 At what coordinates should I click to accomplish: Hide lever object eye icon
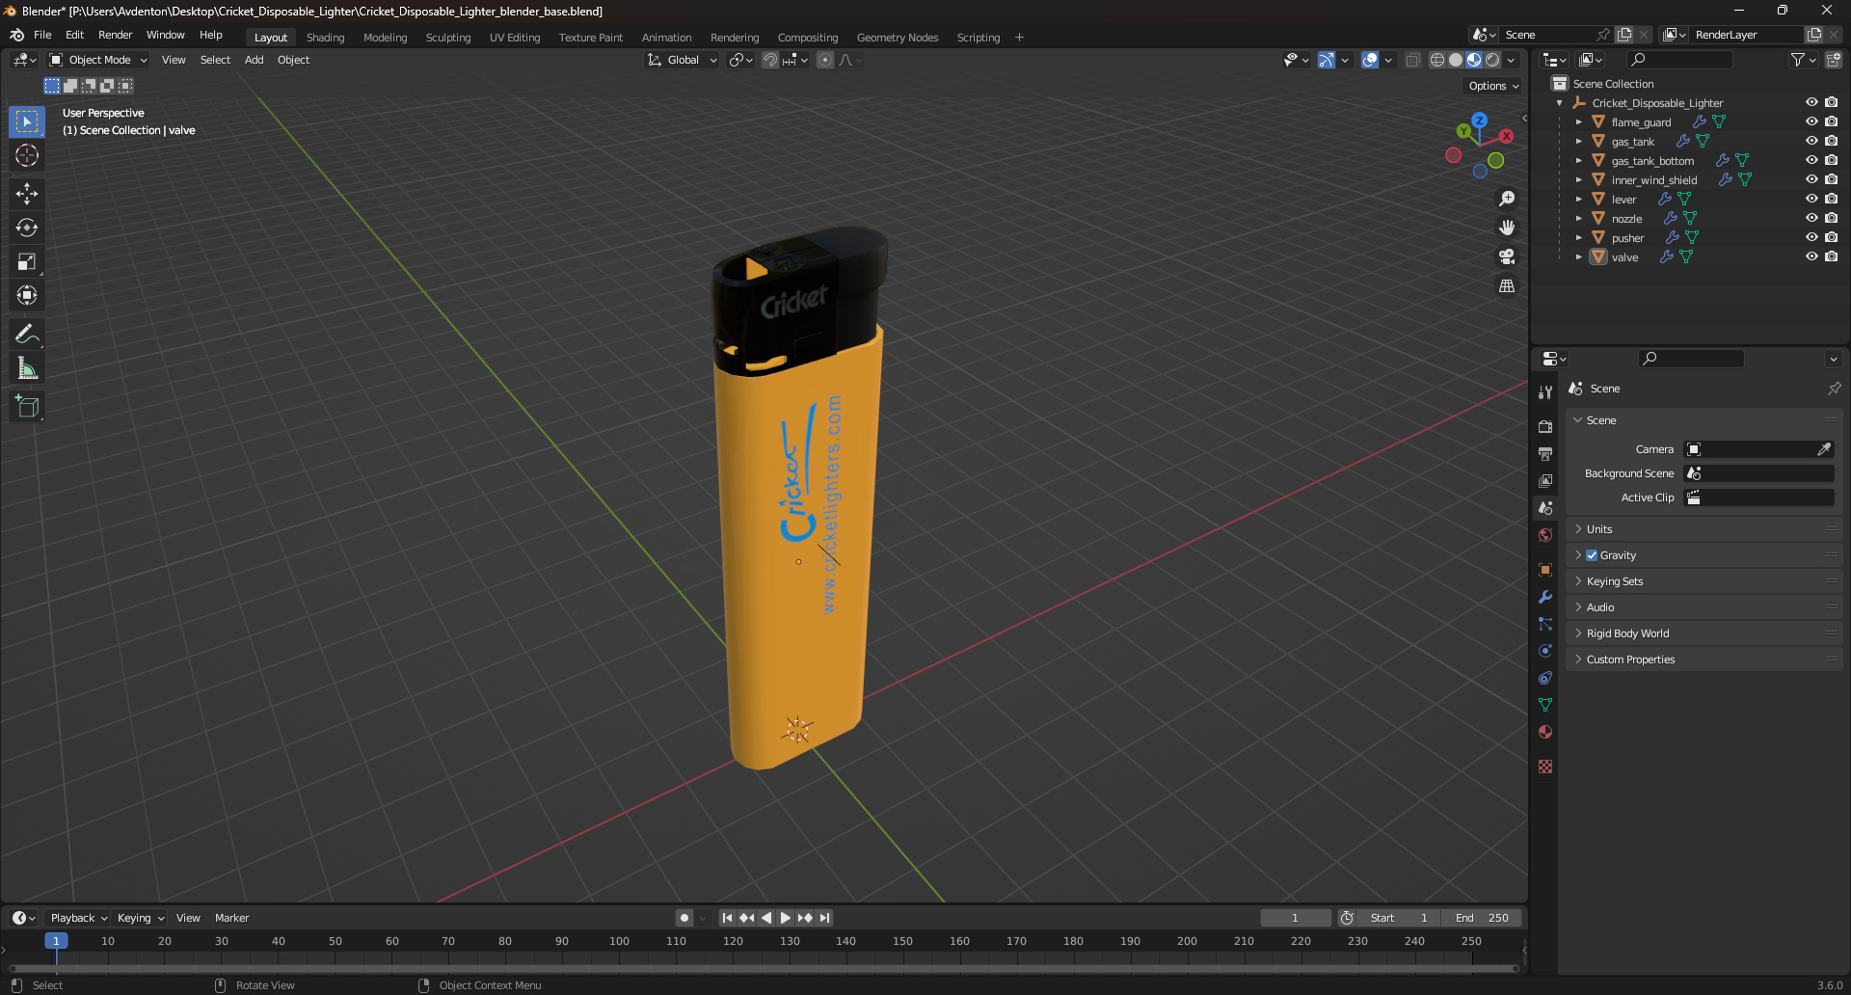click(1811, 200)
